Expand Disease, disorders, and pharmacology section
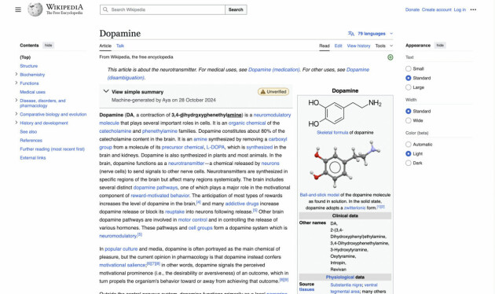 pyautogui.click(x=16, y=101)
